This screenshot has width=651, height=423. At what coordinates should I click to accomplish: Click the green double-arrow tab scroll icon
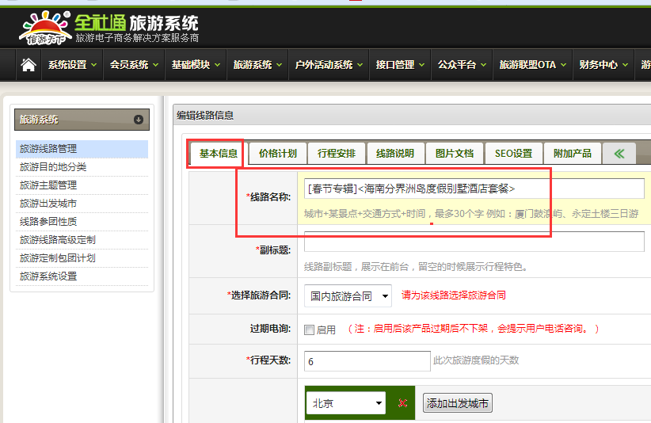click(619, 154)
